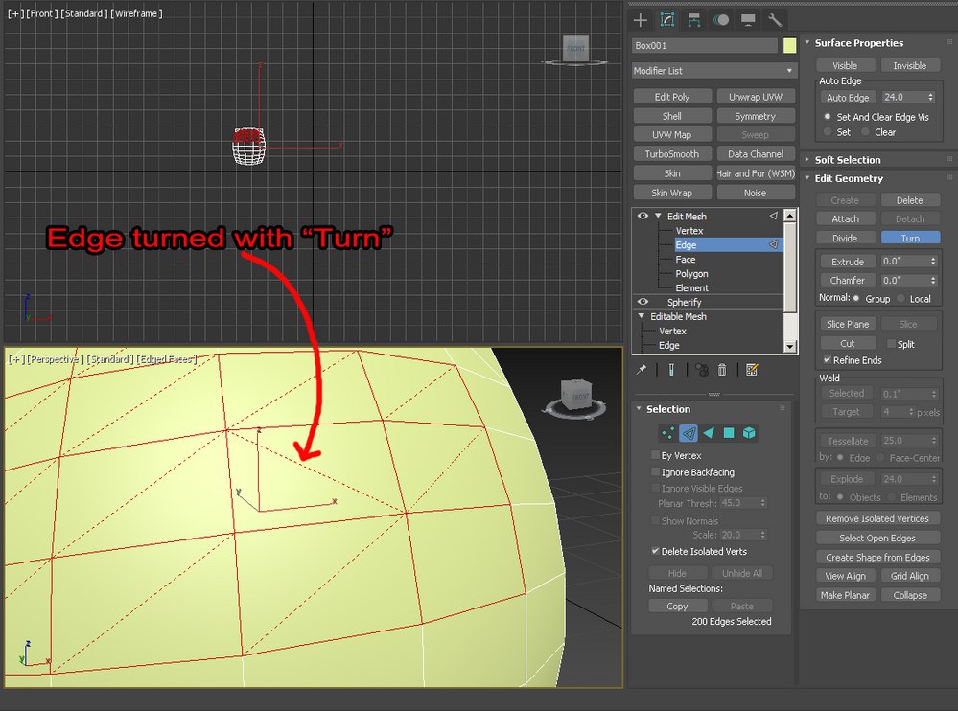958x711 pixels.
Task: Adjust the Chamfer amount spinner
Action: (x=933, y=280)
